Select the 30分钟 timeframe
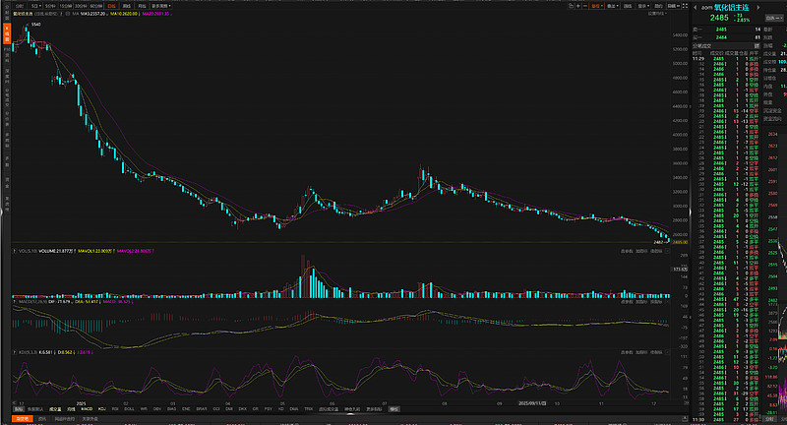Image resolution: width=787 pixels, height=425 pixels. 81,6
